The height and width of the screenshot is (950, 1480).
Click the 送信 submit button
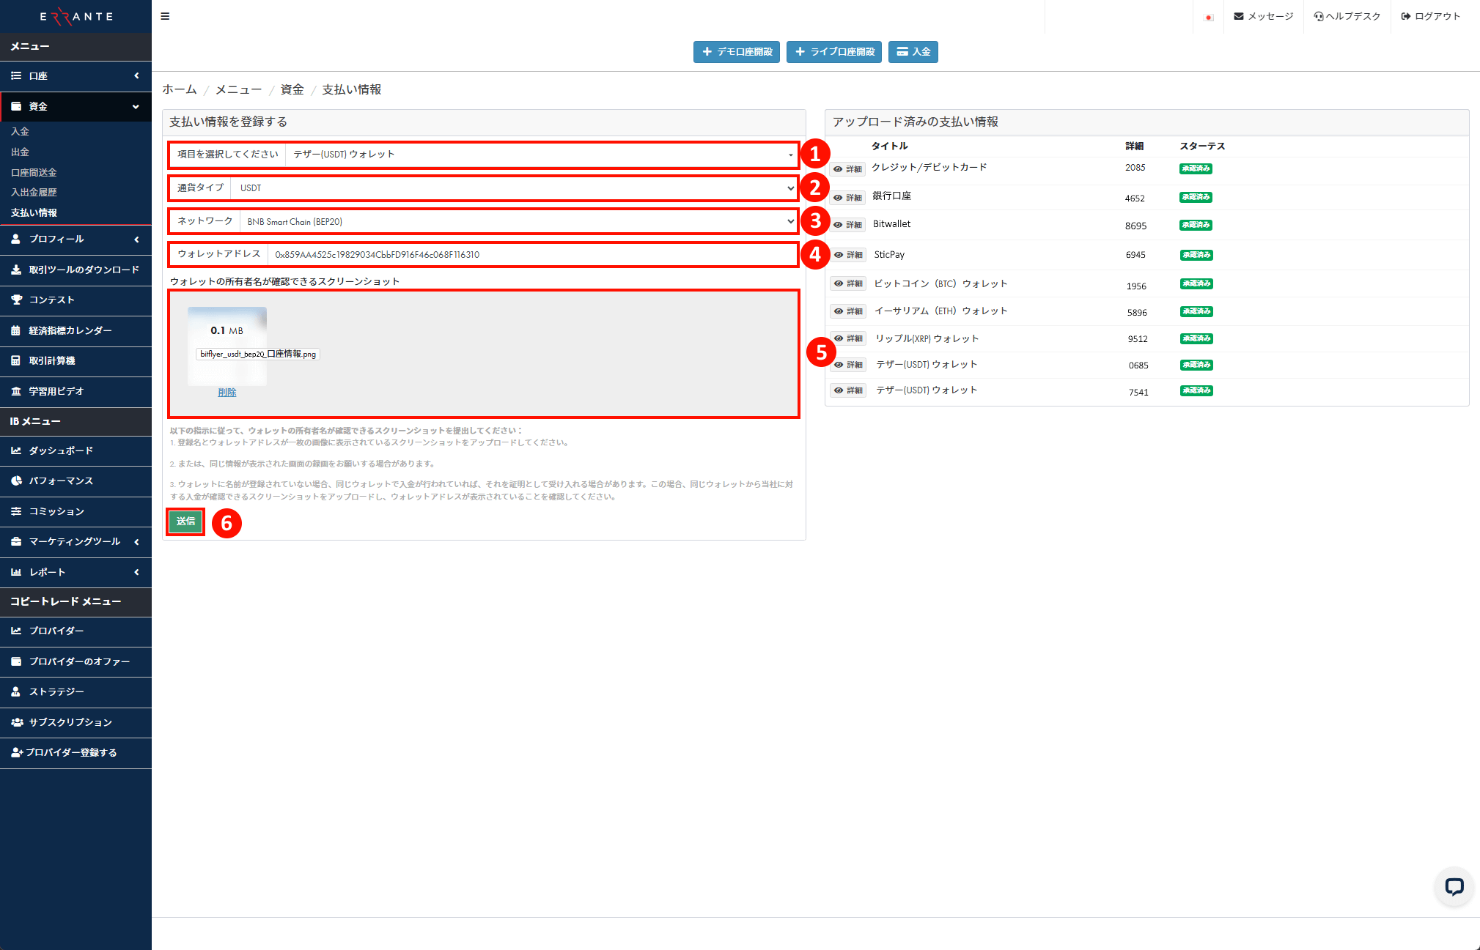coord(185,522)
